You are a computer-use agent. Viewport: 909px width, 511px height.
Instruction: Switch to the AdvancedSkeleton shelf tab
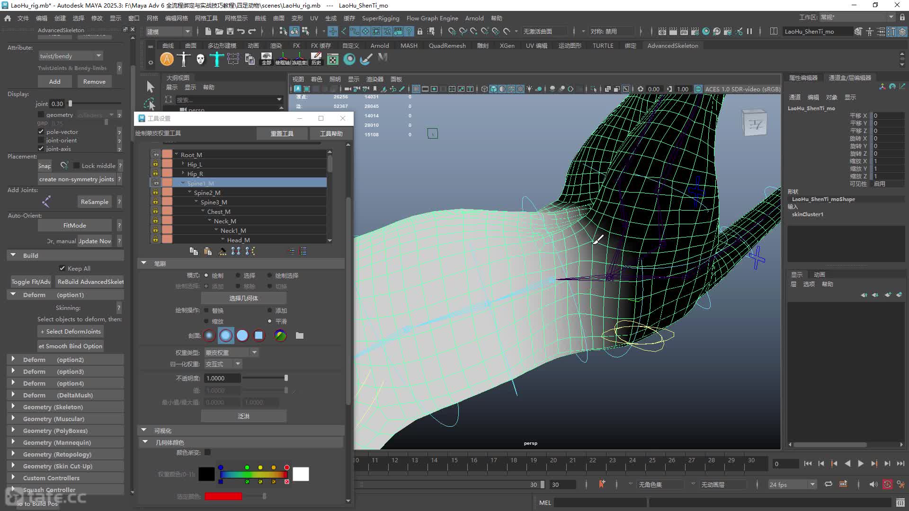[672, 45]
